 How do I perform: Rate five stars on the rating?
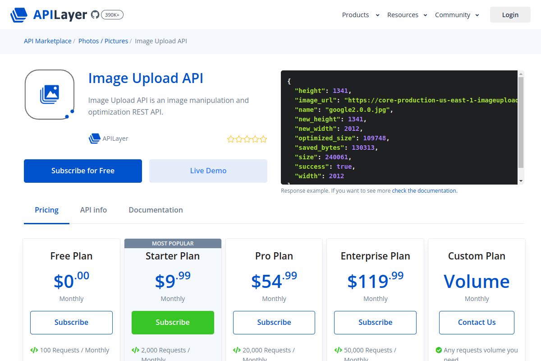[x=263, y=139]
